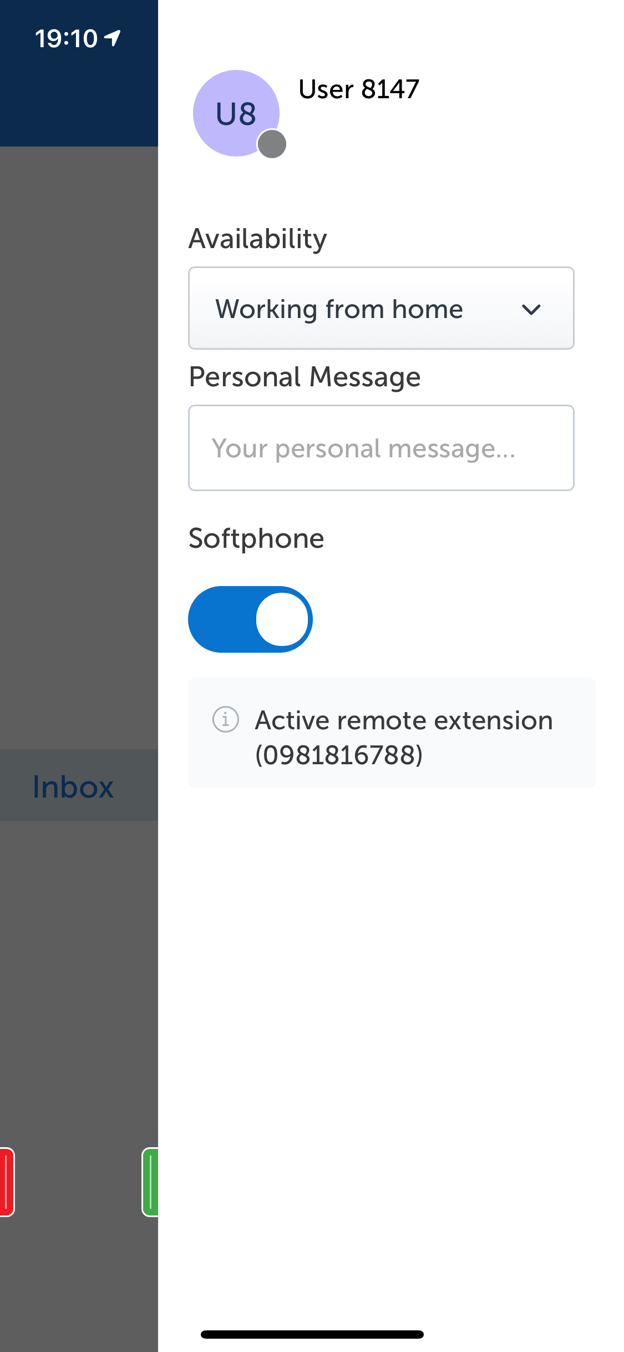624x1352 pixels.
Task: Click the info icon beside remote extension
Action: tap(226, 720)
